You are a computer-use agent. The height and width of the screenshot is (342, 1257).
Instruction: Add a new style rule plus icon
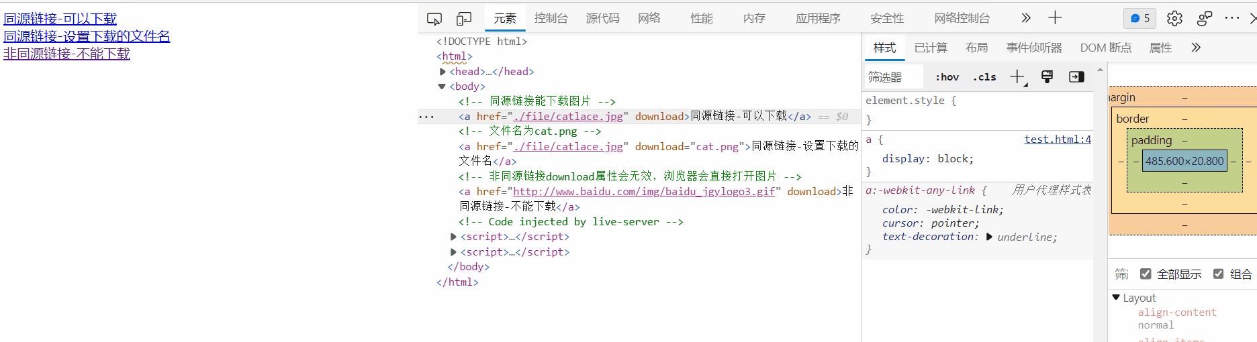(1018, 77)
